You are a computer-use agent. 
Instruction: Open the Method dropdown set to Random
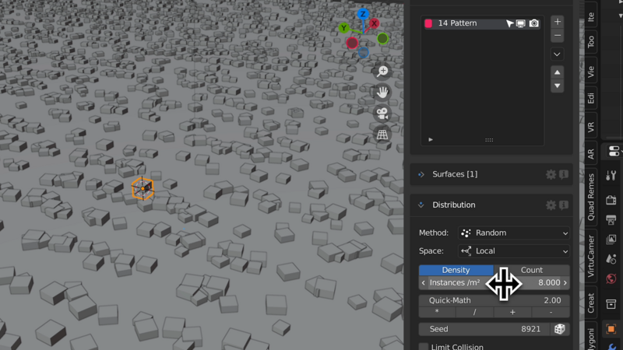514,233
